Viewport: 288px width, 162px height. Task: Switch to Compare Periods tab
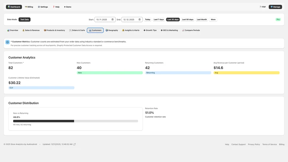(x=191, y=30)
